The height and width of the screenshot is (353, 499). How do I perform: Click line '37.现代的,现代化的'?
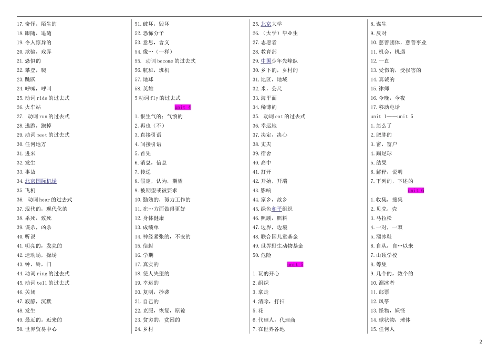click(42, 209)
